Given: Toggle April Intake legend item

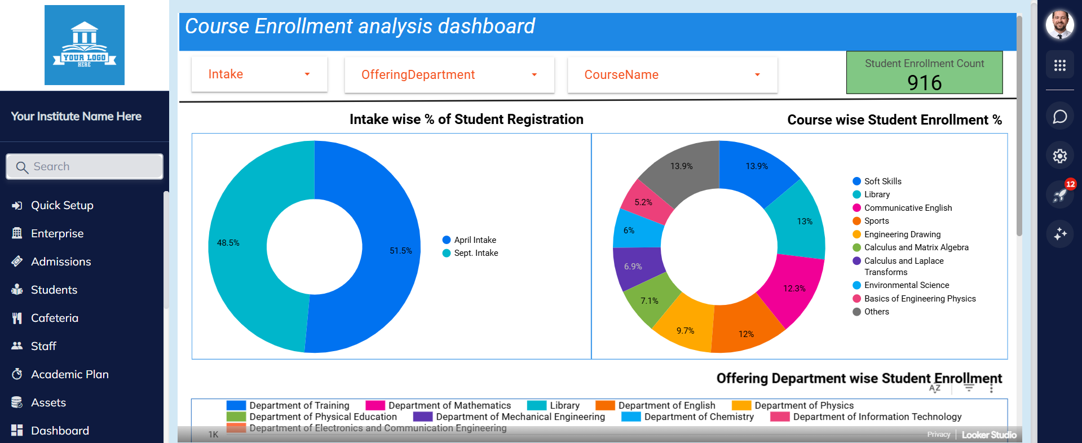Looking at the screenshot, I should 475,240.
